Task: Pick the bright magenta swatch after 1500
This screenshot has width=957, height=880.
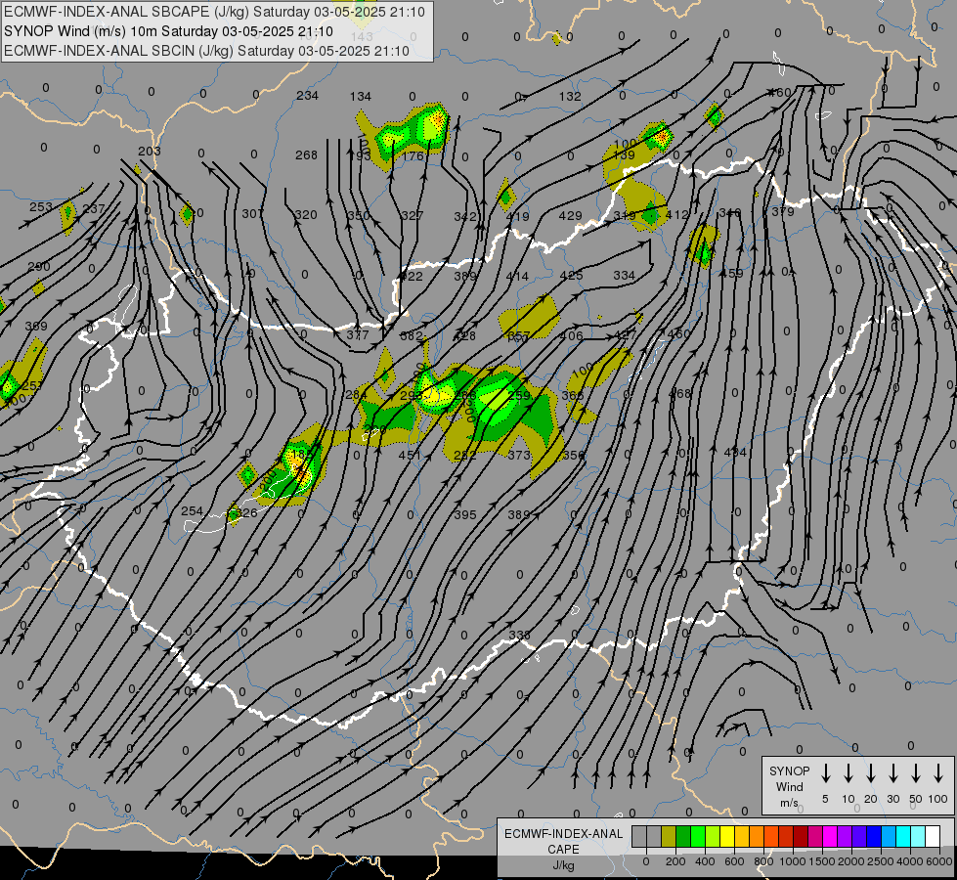Action: click(830, 836)
